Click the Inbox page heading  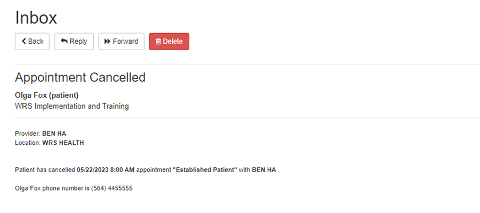36,18
